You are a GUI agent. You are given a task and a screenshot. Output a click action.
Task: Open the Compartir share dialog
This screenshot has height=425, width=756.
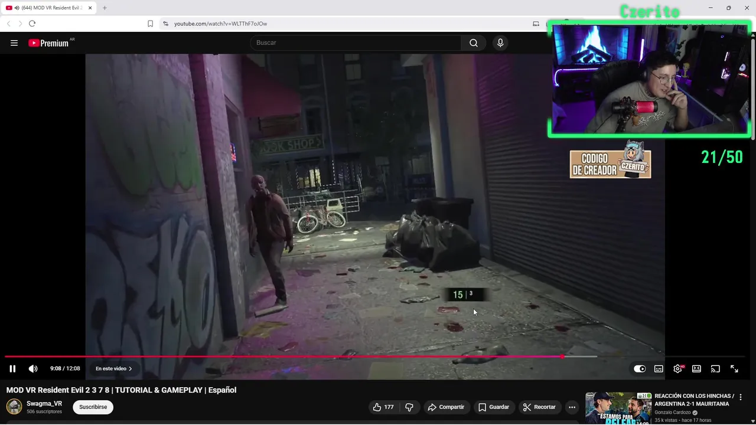[x=446, y=407]
